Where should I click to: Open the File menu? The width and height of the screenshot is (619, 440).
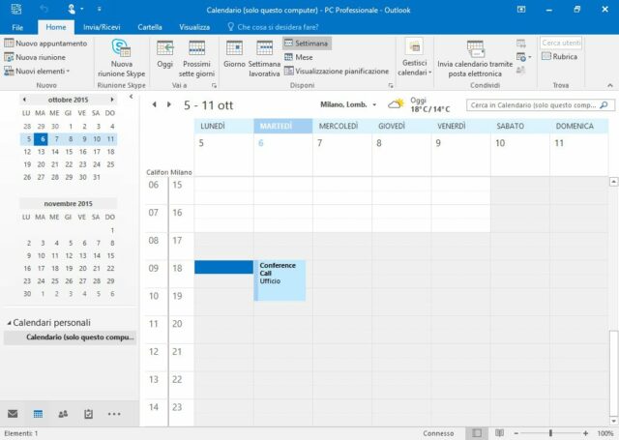[x=17, y=27]
